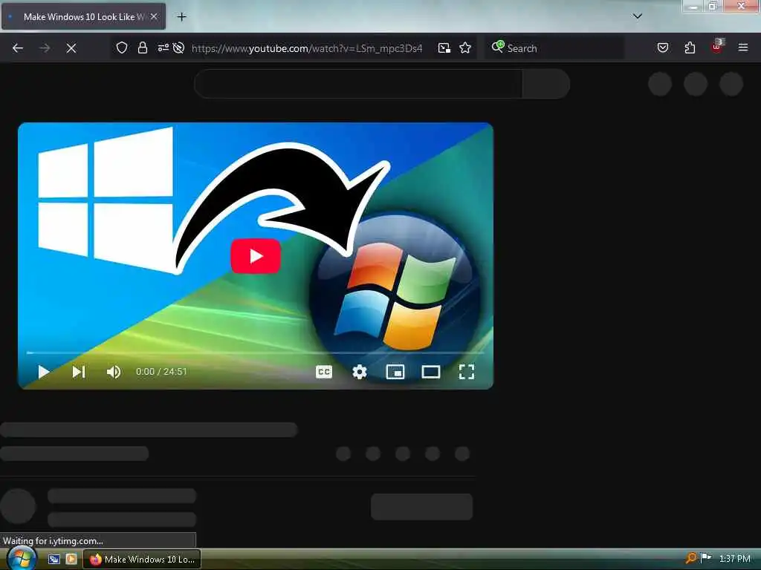This screenshot has height=570, width=761.
Task: Open picture-in-picture from address bar
Action: click(x=444, y=47)
